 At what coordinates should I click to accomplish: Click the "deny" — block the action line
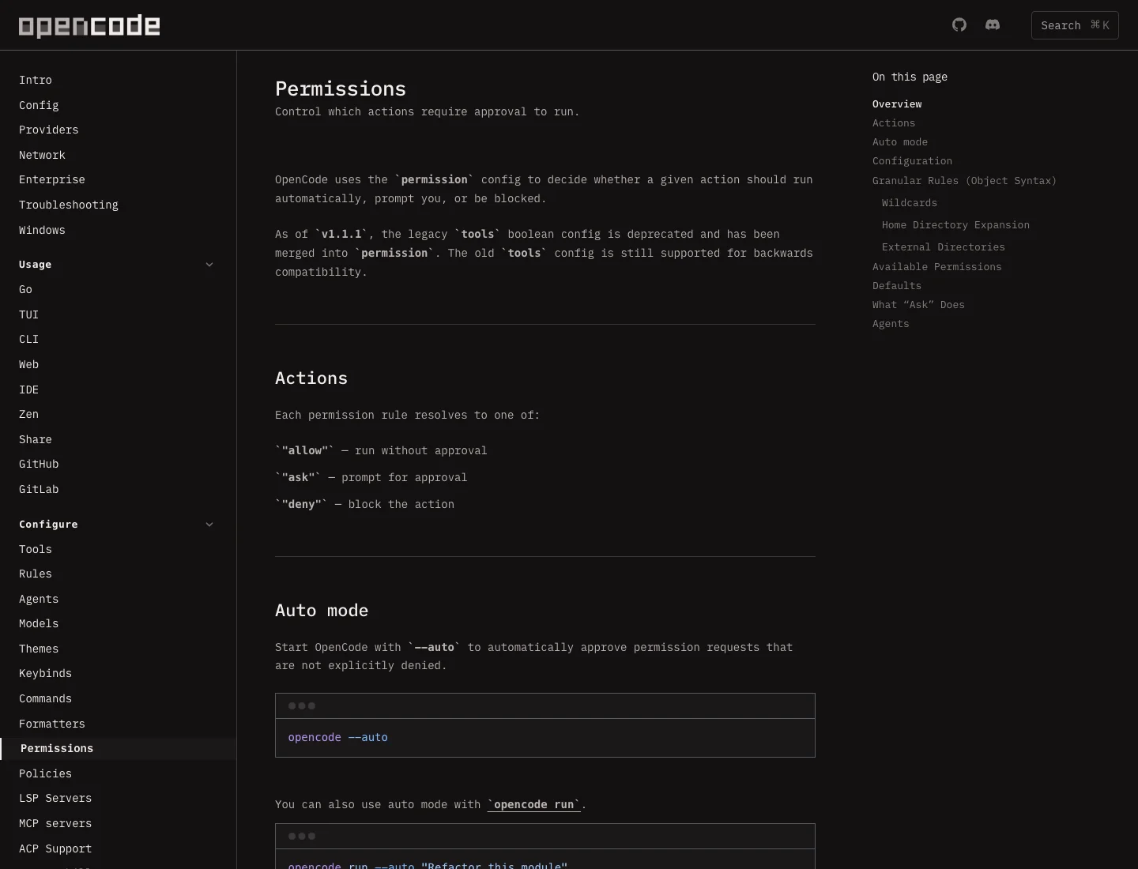point(364,504)
